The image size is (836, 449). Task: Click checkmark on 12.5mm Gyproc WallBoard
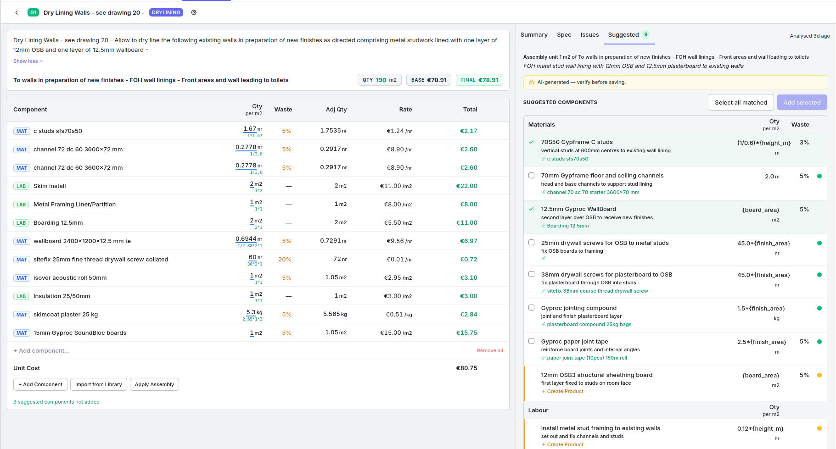[532, 209]
